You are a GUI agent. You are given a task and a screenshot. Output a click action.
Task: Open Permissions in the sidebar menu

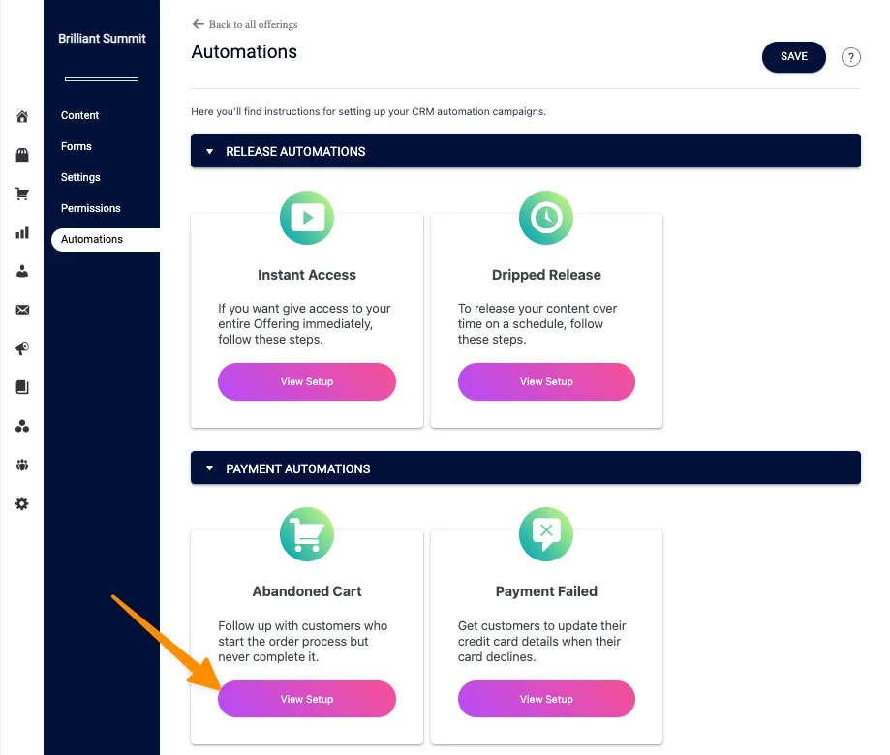tap(90, 208)
